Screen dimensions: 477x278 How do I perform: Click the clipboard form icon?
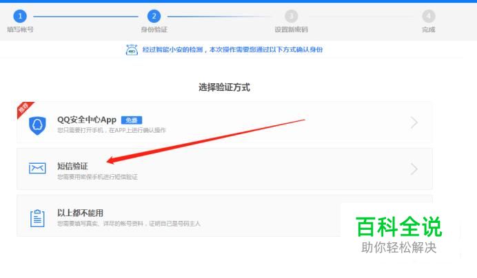tap(37, 218)
